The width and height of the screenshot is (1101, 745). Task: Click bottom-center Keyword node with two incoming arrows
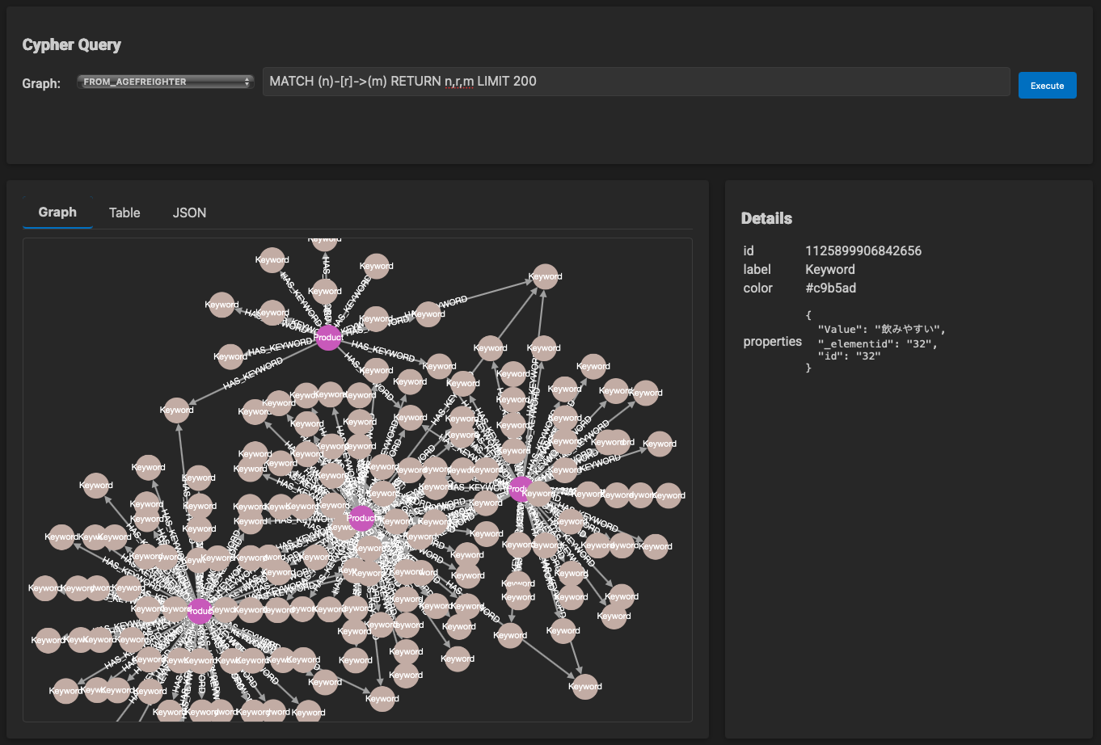point(382,699)
